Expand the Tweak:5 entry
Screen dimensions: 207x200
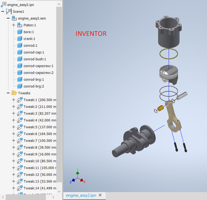click(x=13, y=127)
